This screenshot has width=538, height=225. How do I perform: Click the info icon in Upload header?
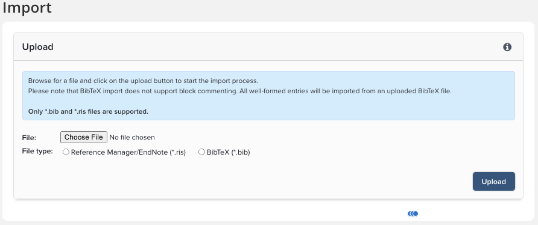click(x=507, y=47)
